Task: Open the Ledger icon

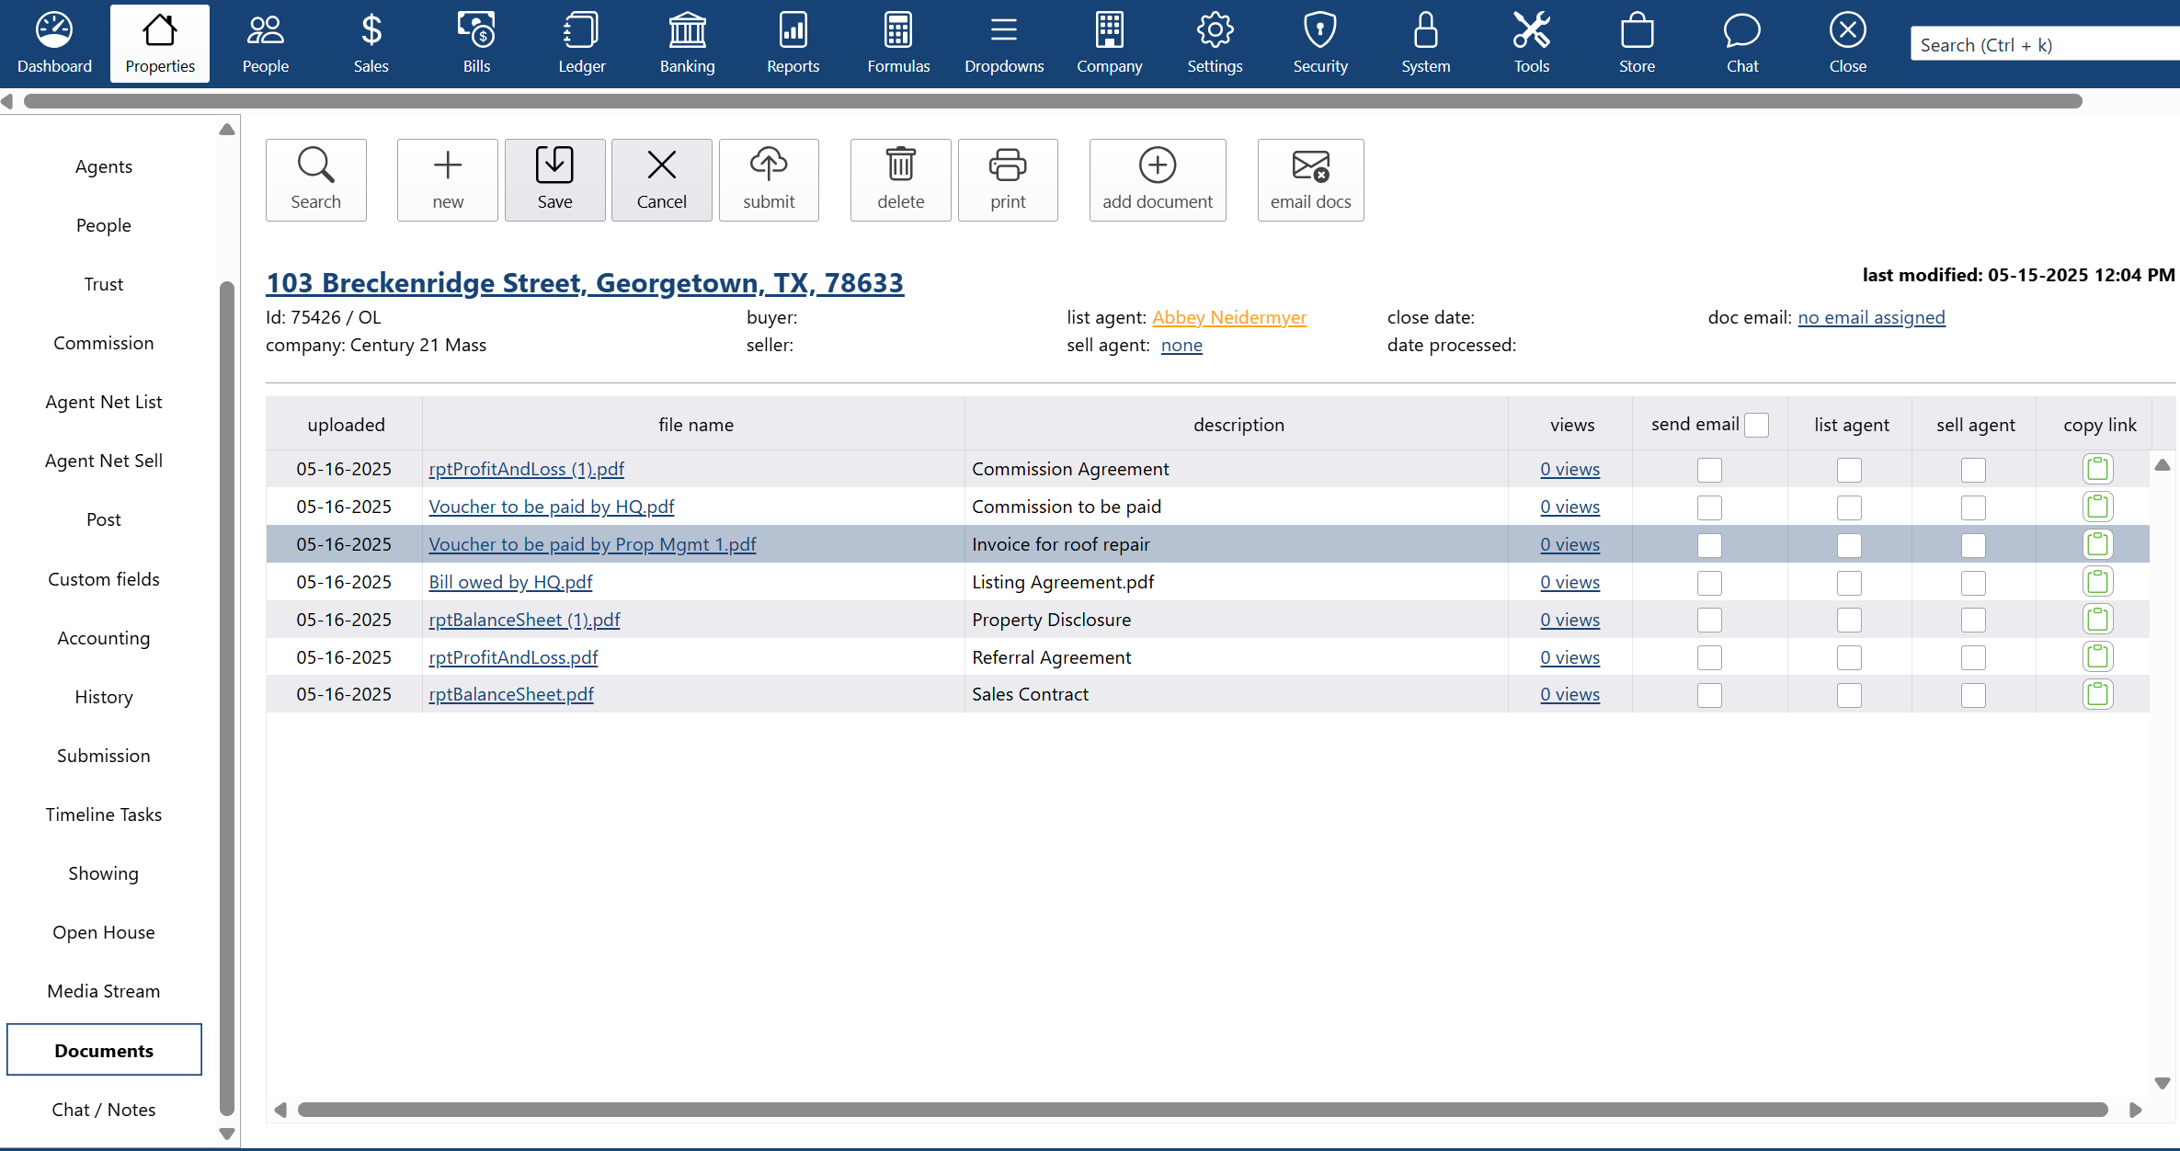Action: pyautogui.click(x=581, y=43)
